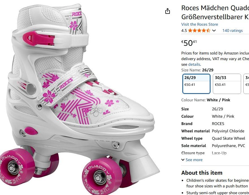This screenshot has width=249, height=195.
Task: Select the 26/29 size option
Action: [196, 84]
